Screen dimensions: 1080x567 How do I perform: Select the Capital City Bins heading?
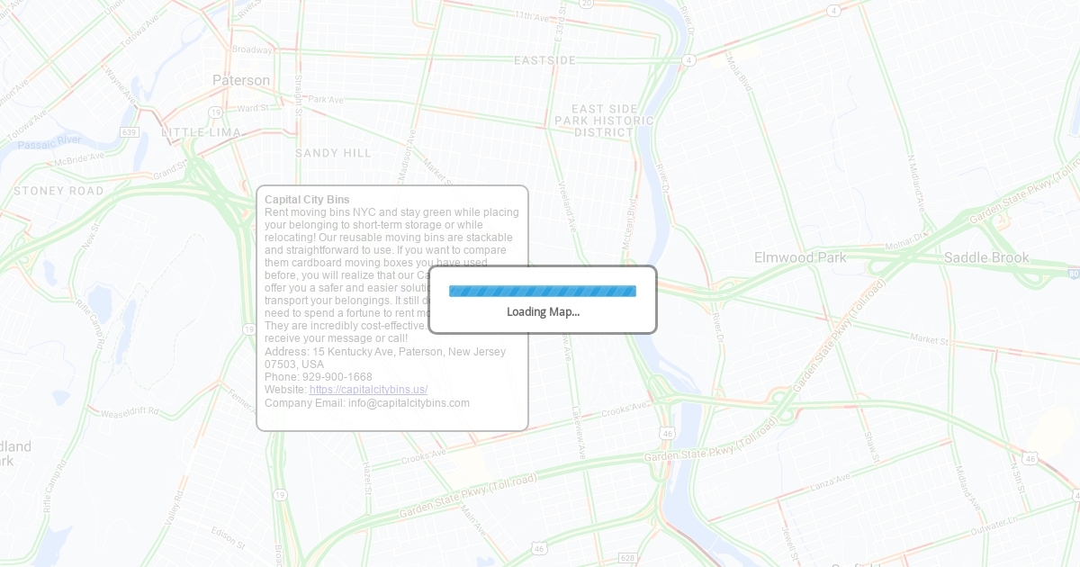coord(307,200)
